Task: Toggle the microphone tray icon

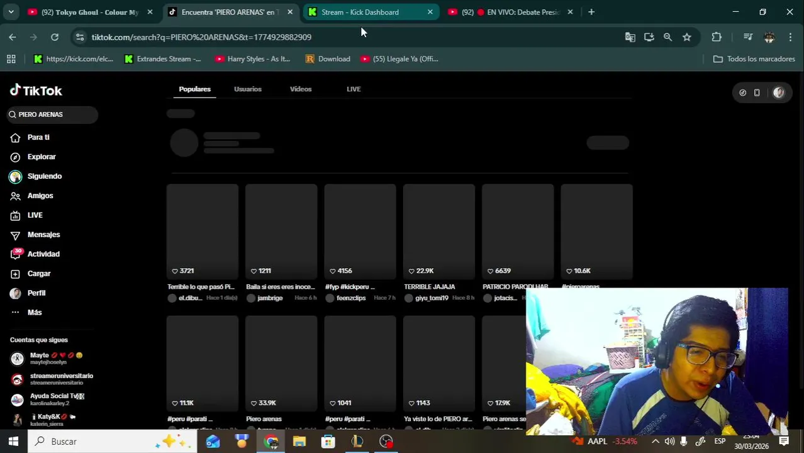Action: coord(684,441)
